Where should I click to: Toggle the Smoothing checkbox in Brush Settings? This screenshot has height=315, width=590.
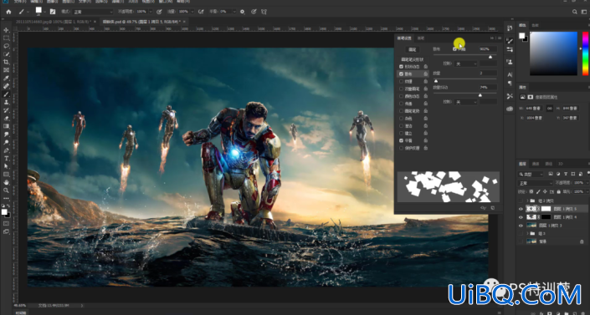pos(401,140)
